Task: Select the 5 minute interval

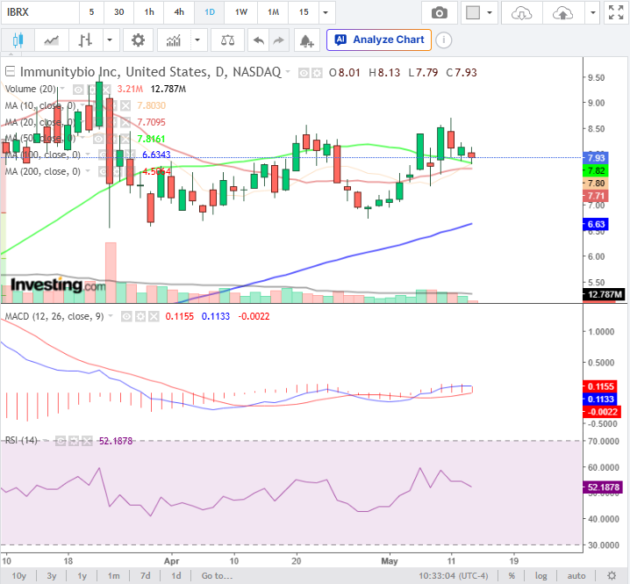Action: [91, 13]
